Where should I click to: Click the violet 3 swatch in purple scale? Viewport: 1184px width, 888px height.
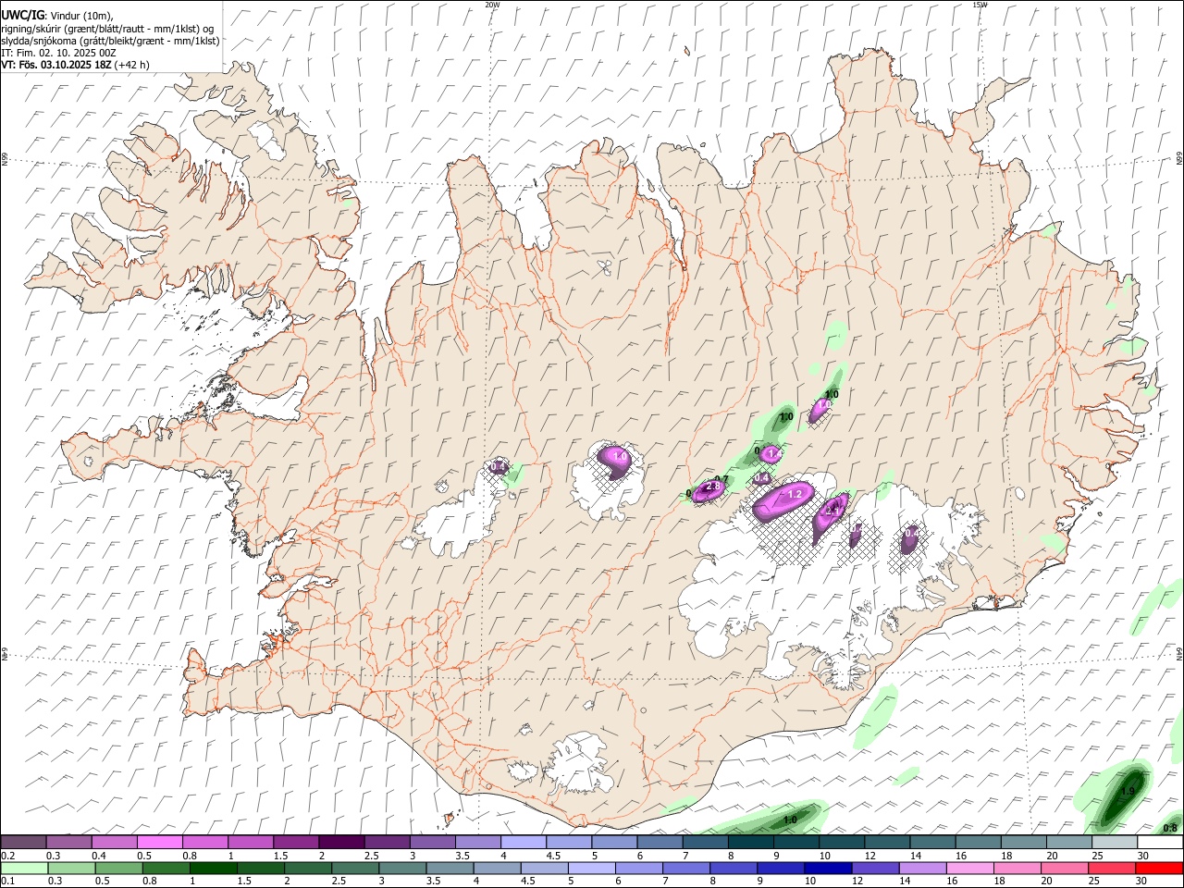point(433,842)
